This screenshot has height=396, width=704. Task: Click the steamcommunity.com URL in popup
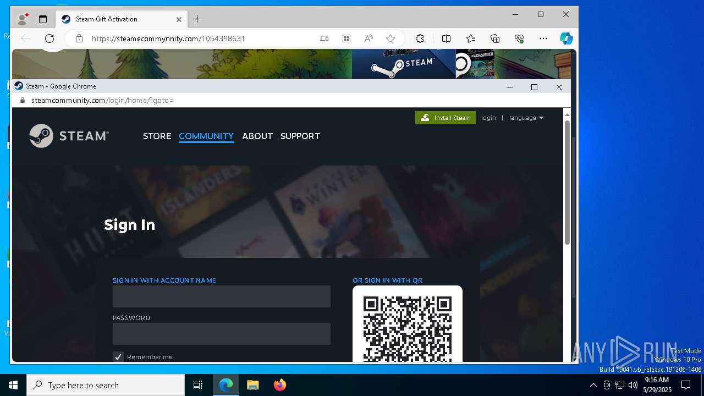click(x=102, y=101)
